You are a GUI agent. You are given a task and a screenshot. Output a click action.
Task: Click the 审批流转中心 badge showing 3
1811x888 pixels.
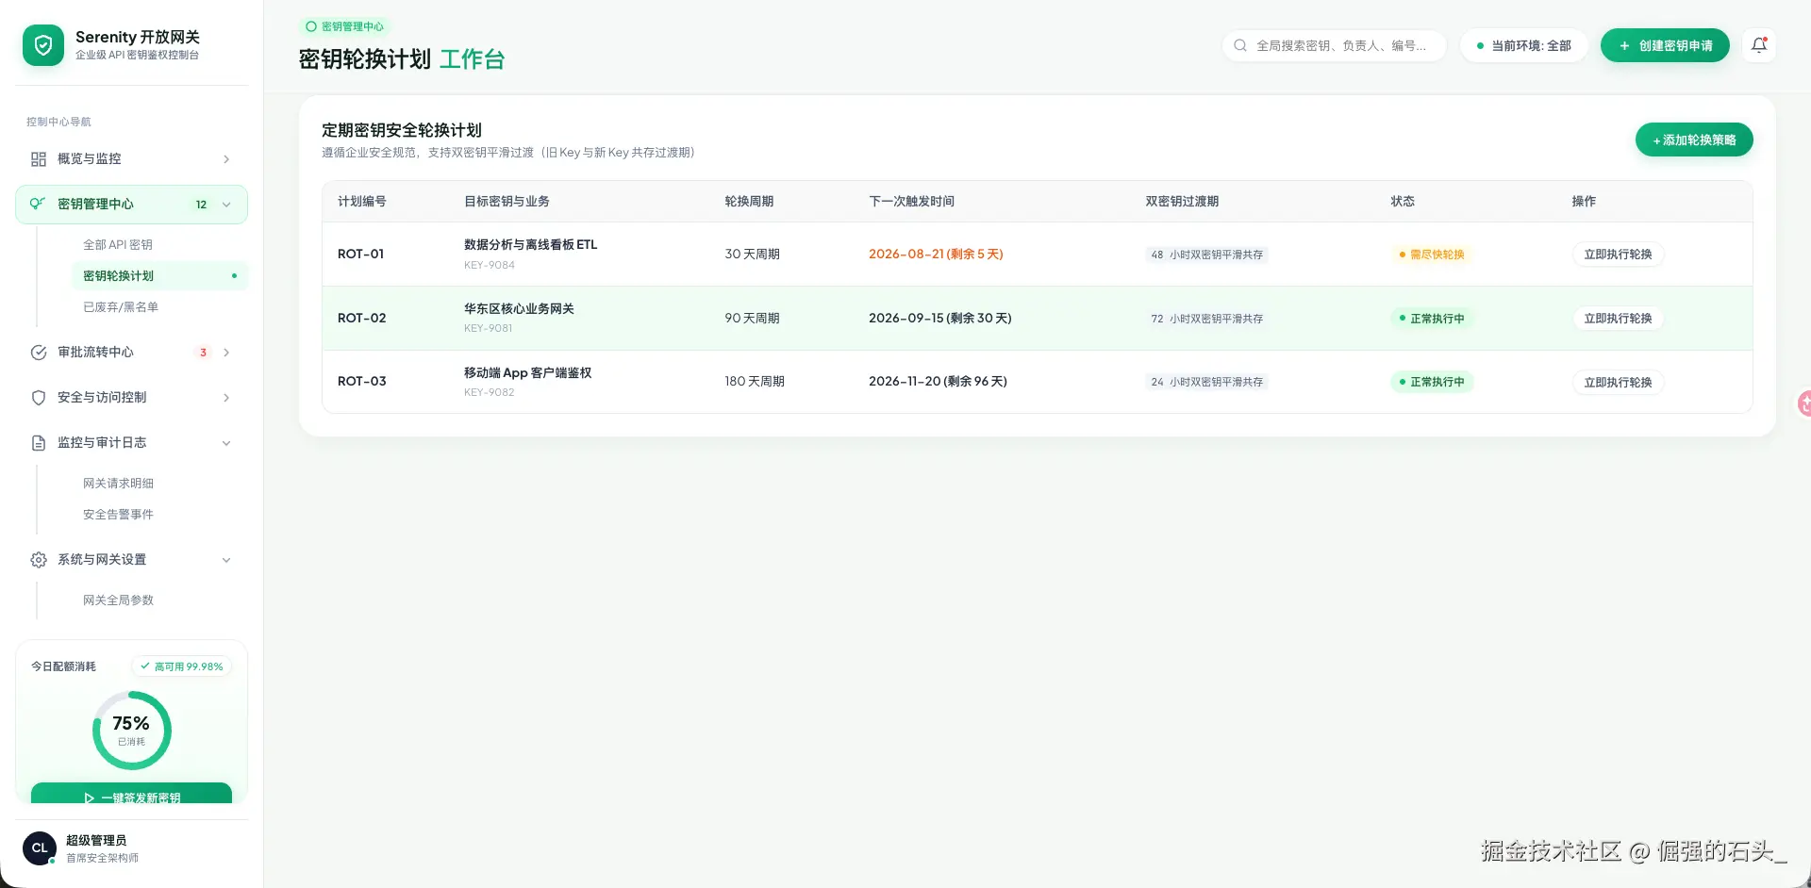coord(203,353)
